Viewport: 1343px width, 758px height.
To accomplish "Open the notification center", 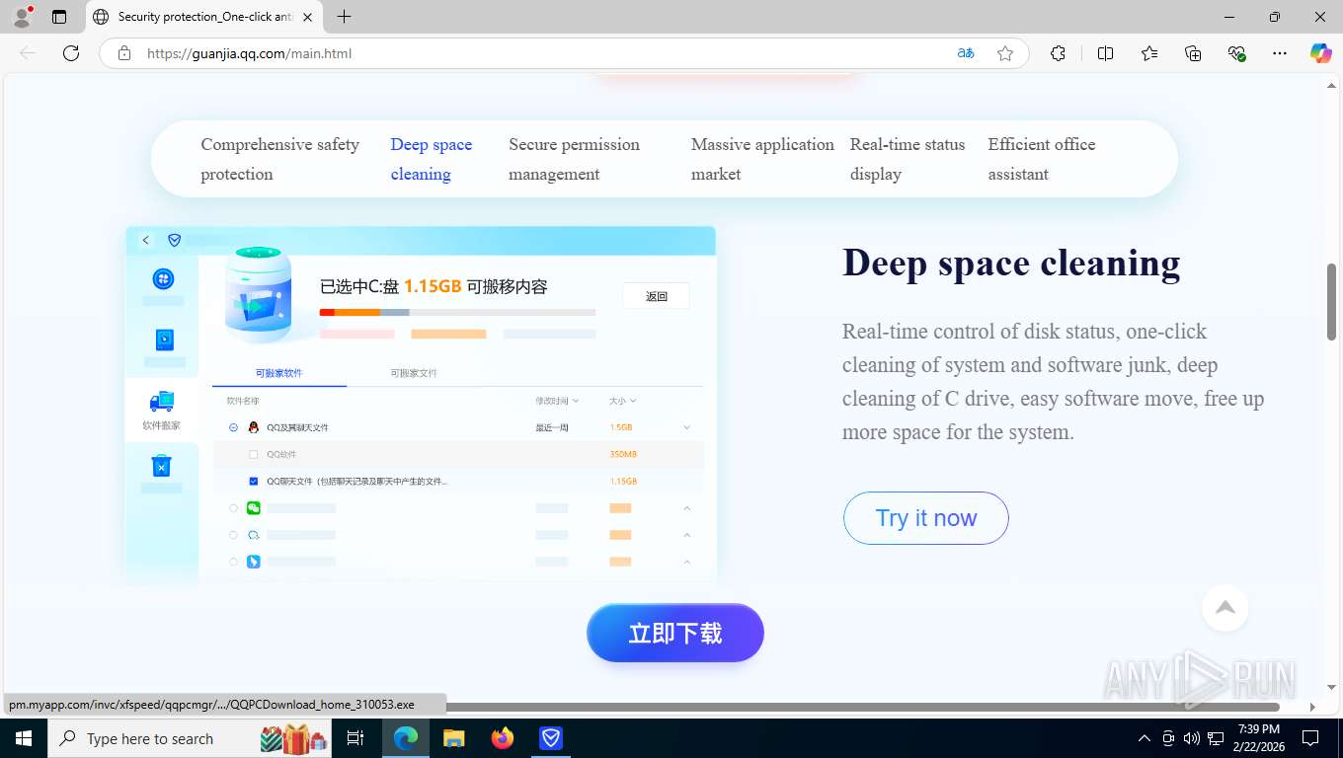I will click(x=1310, y=738).
